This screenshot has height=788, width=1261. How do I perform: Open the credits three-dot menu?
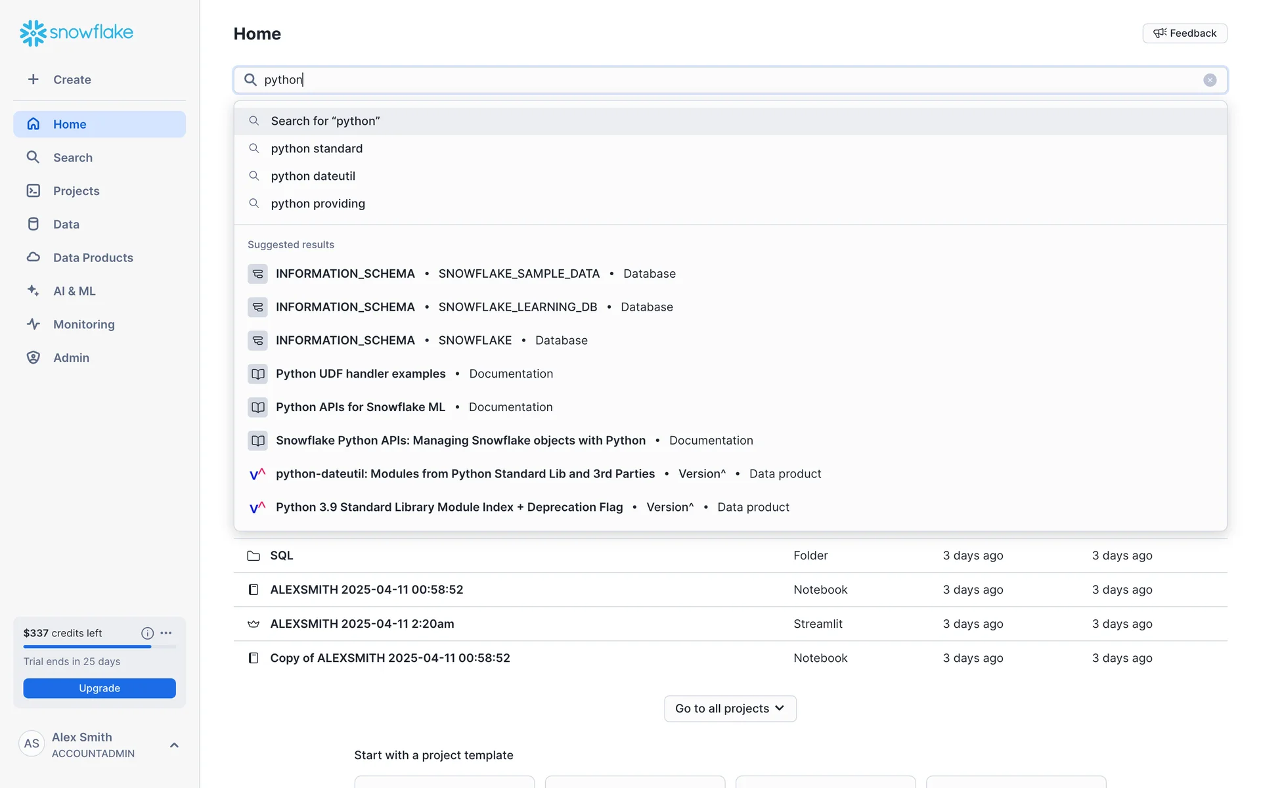pyautogui.click(x=166, y=633)
